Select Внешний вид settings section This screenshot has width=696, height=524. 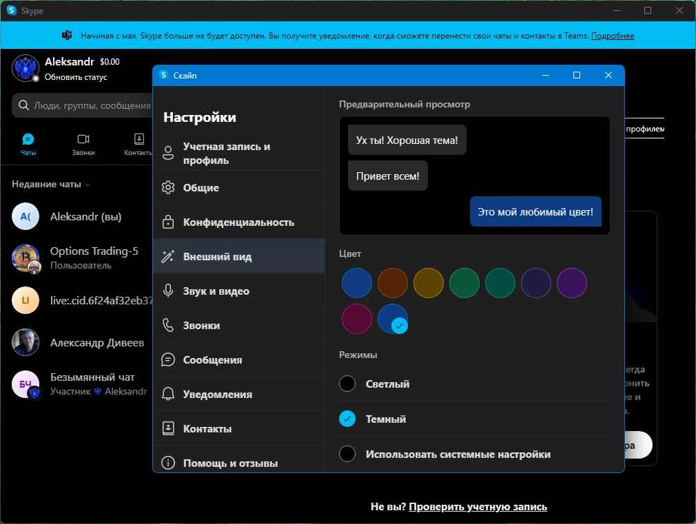(239, 256)
